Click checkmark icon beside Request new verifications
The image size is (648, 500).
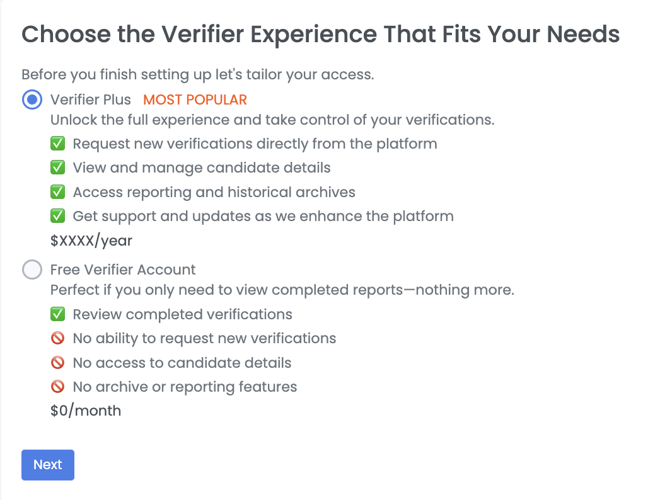(58, 144)
